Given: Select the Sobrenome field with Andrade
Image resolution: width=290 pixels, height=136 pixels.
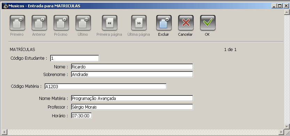Looking at the screenshot, I should click(132, 75).
